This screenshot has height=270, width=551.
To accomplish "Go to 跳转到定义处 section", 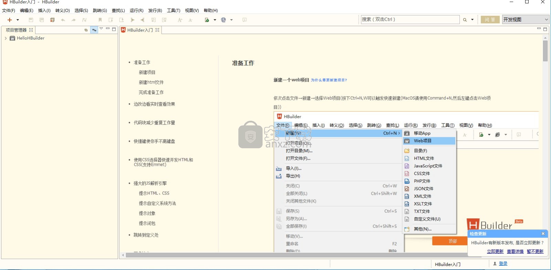I will click(x=146, y=235).
